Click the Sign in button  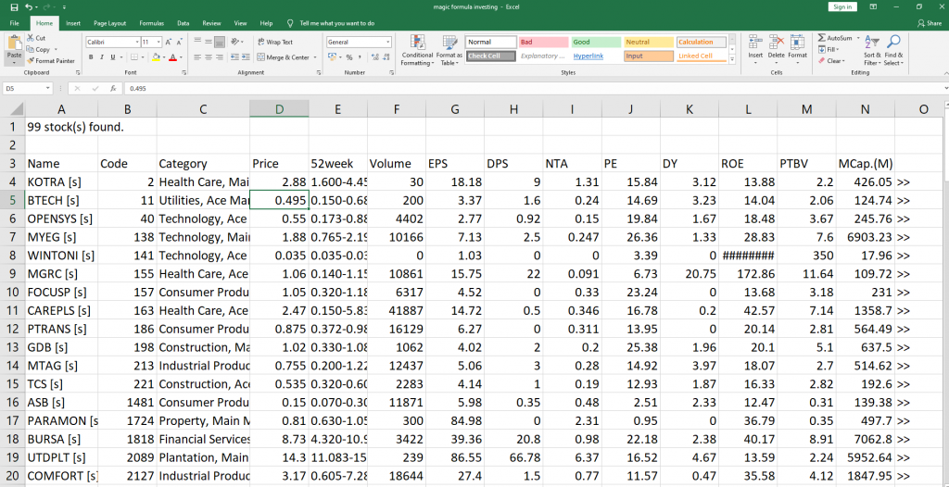(x=841, y=6)
